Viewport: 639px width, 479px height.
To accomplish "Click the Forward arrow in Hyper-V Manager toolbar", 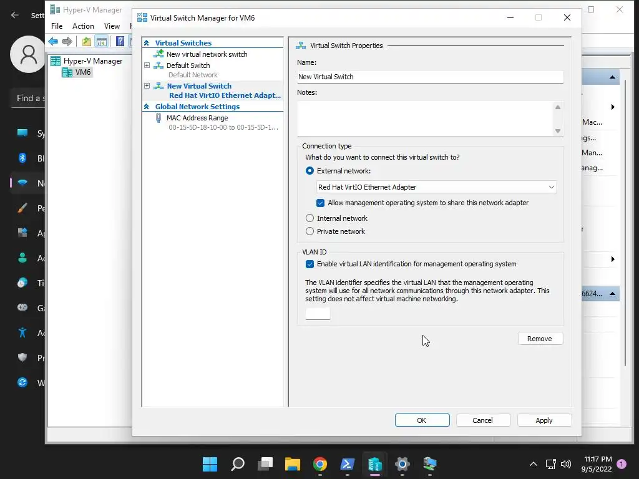I will (67, 41).
